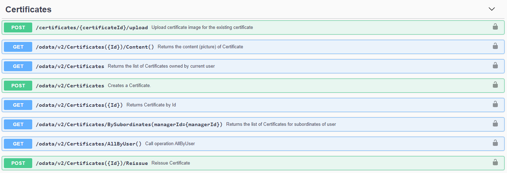Click GET badge for list of Certificates owned
Screen dimensions: 507x173
(x=18, y=66)
